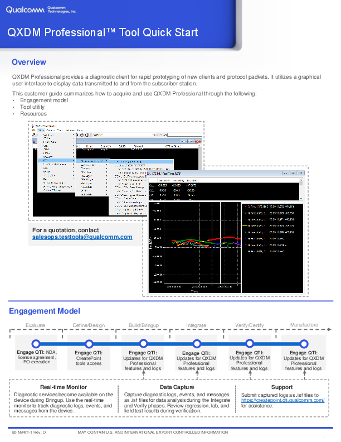The width and height of the screenshot is (341, 442).
Task: Click the Engagement Model heading
Action: (x=45, y=311)
